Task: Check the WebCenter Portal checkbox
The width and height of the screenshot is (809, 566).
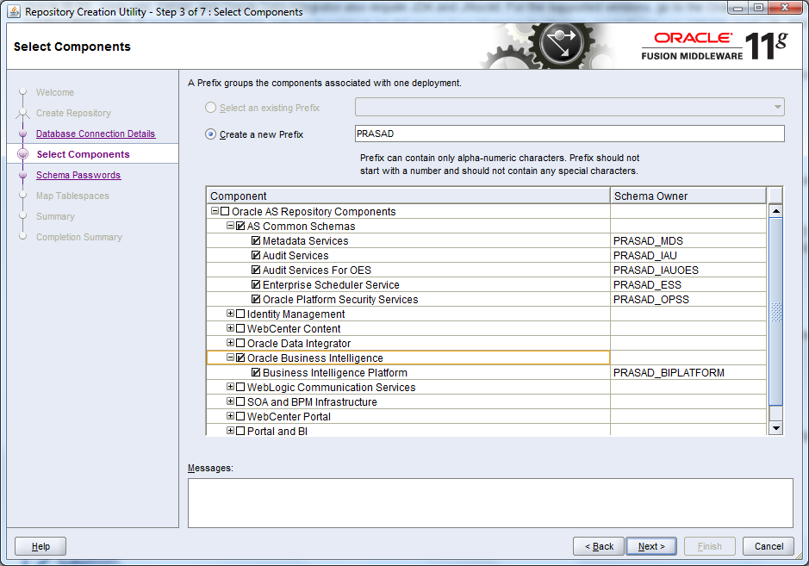Action: tap(240, 416)
